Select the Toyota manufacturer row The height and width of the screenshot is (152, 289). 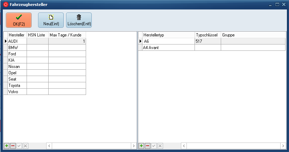(17, 85)
